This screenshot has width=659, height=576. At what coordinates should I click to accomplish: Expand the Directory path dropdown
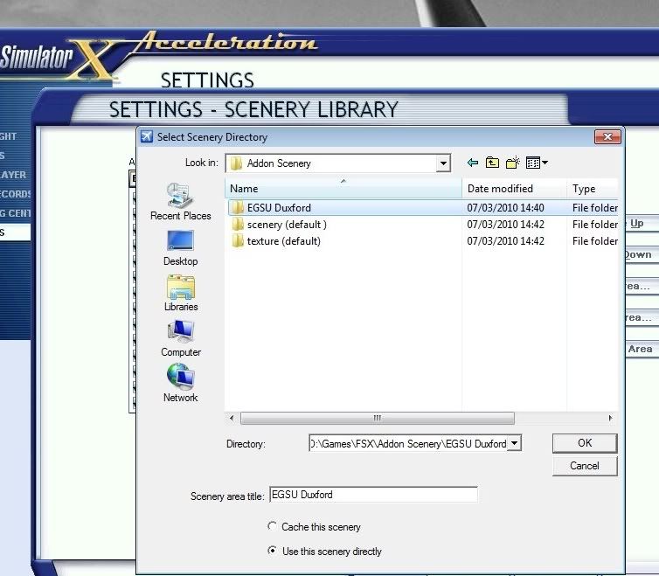[x=514, y=443]
